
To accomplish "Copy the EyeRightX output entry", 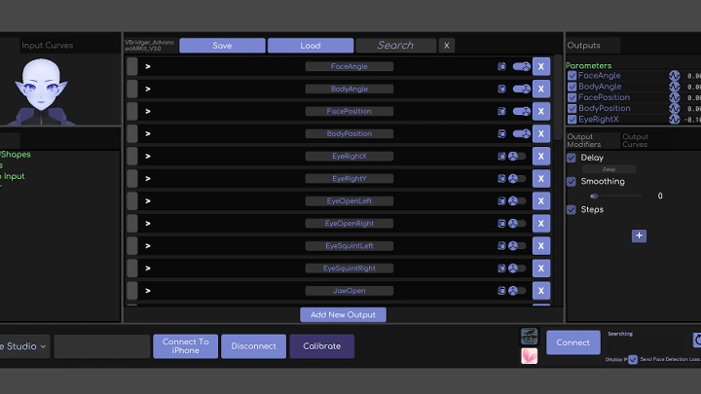I will (x=501, y=156).
